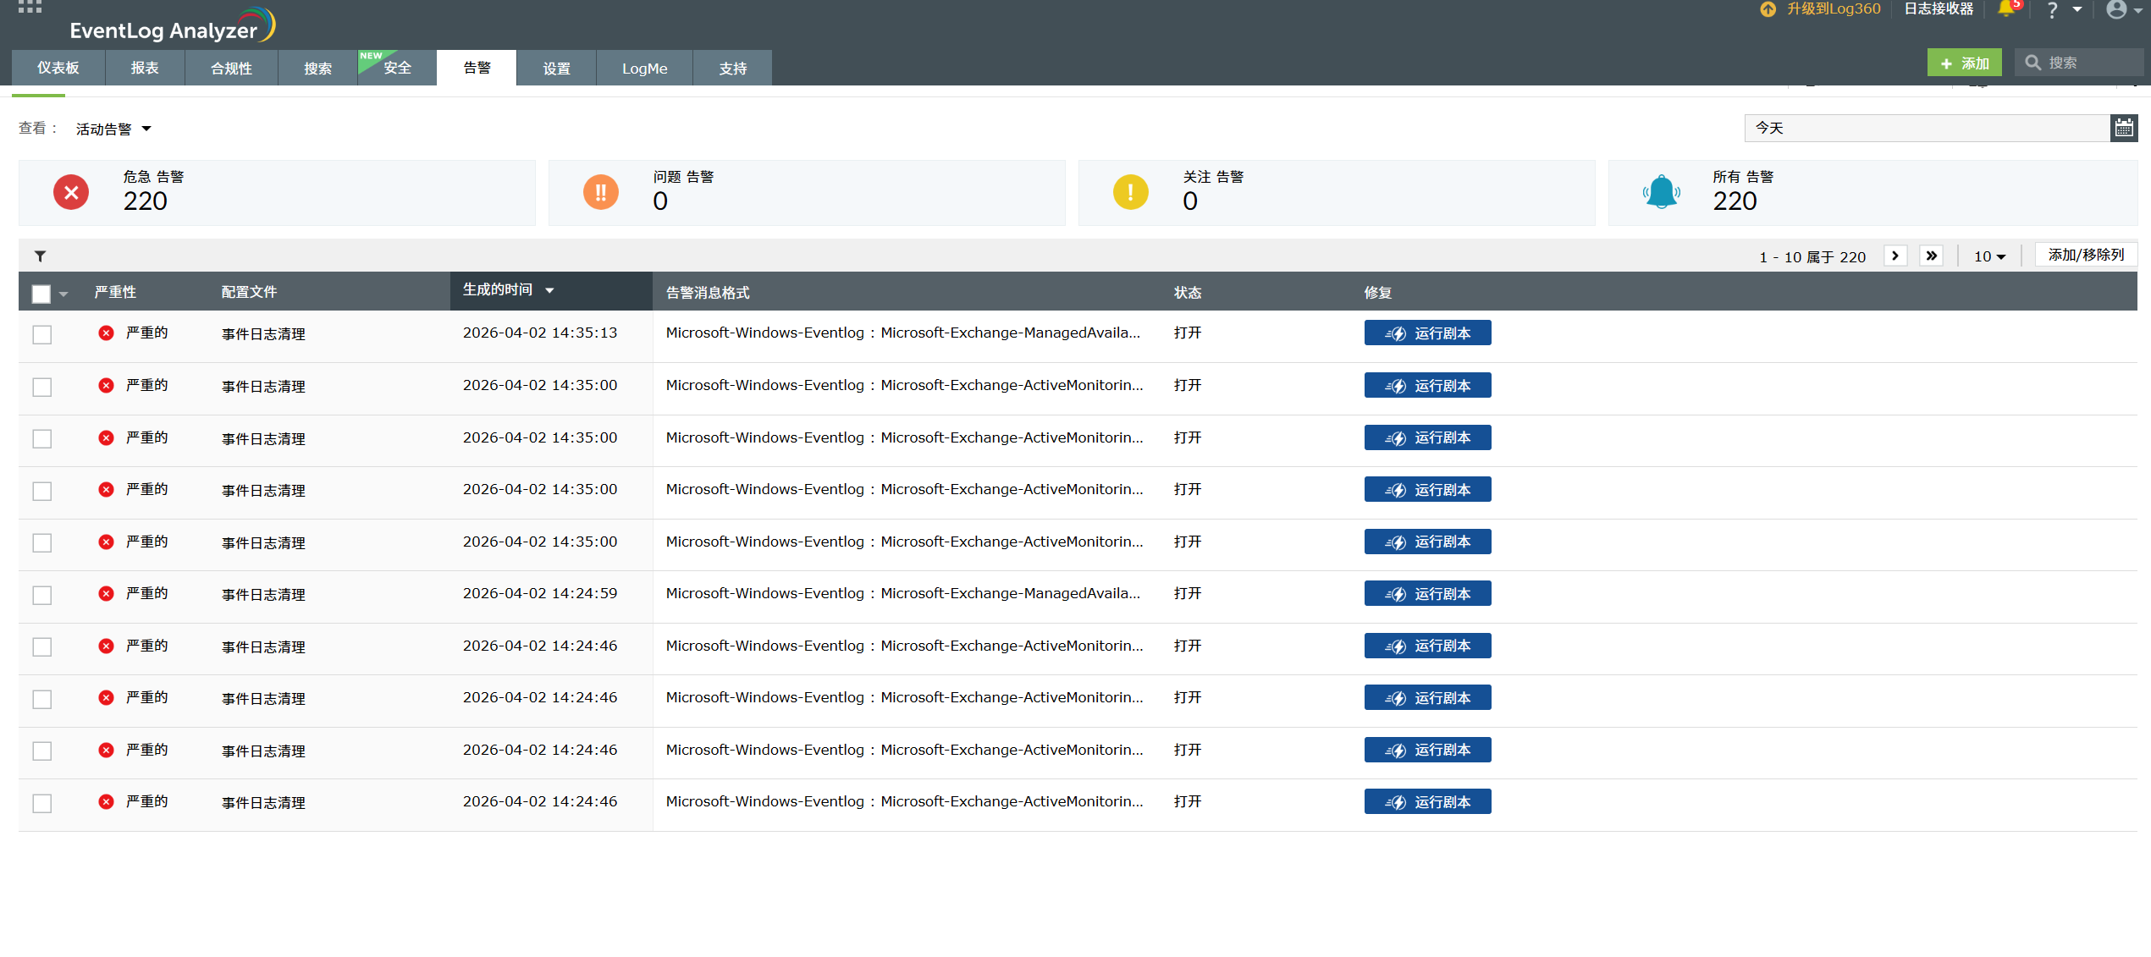Click the yellow attention alerts icon
Viewport: 2151px width, 957px height.
point(1130,193)
